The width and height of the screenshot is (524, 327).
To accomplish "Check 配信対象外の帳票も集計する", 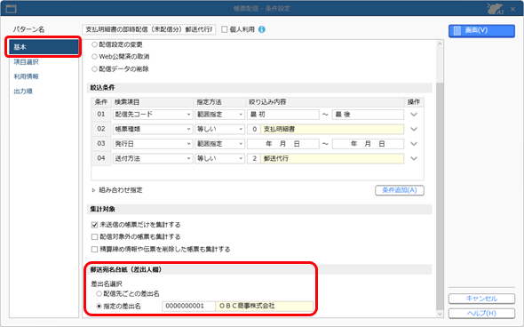I will [94, 236].
